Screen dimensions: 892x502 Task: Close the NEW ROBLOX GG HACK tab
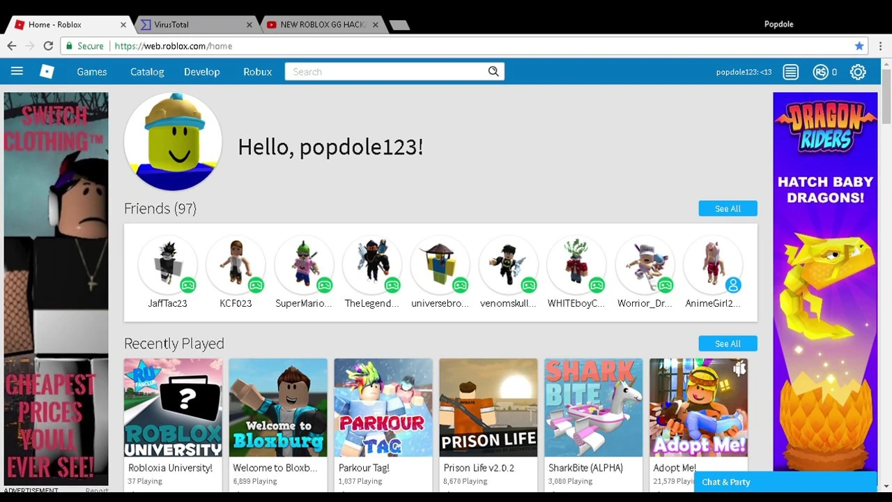coord(376,24)
